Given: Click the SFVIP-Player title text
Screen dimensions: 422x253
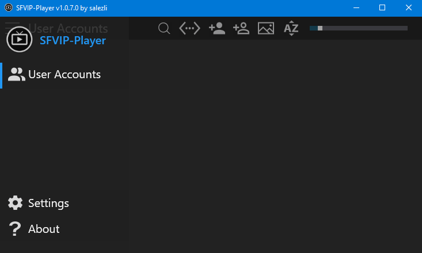Looking at the screenshot, I should point(73,41).
